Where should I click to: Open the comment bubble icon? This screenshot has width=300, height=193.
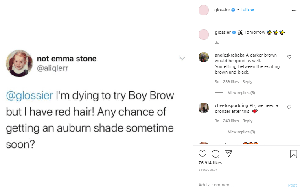[216, 154]
